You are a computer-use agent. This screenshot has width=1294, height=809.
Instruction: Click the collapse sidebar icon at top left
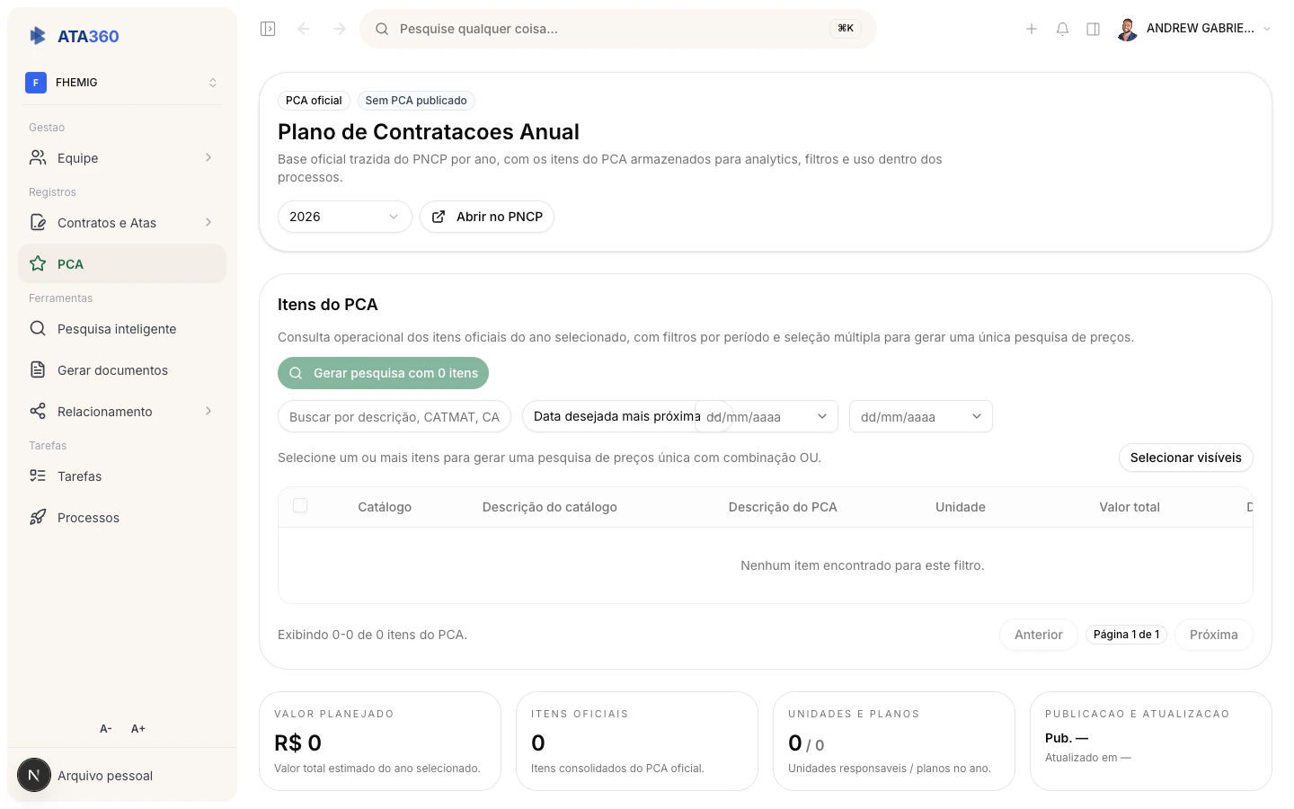tap(267, 28)
